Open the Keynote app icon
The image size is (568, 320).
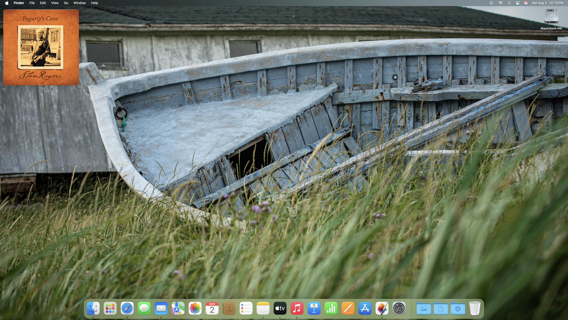(314, 308)
